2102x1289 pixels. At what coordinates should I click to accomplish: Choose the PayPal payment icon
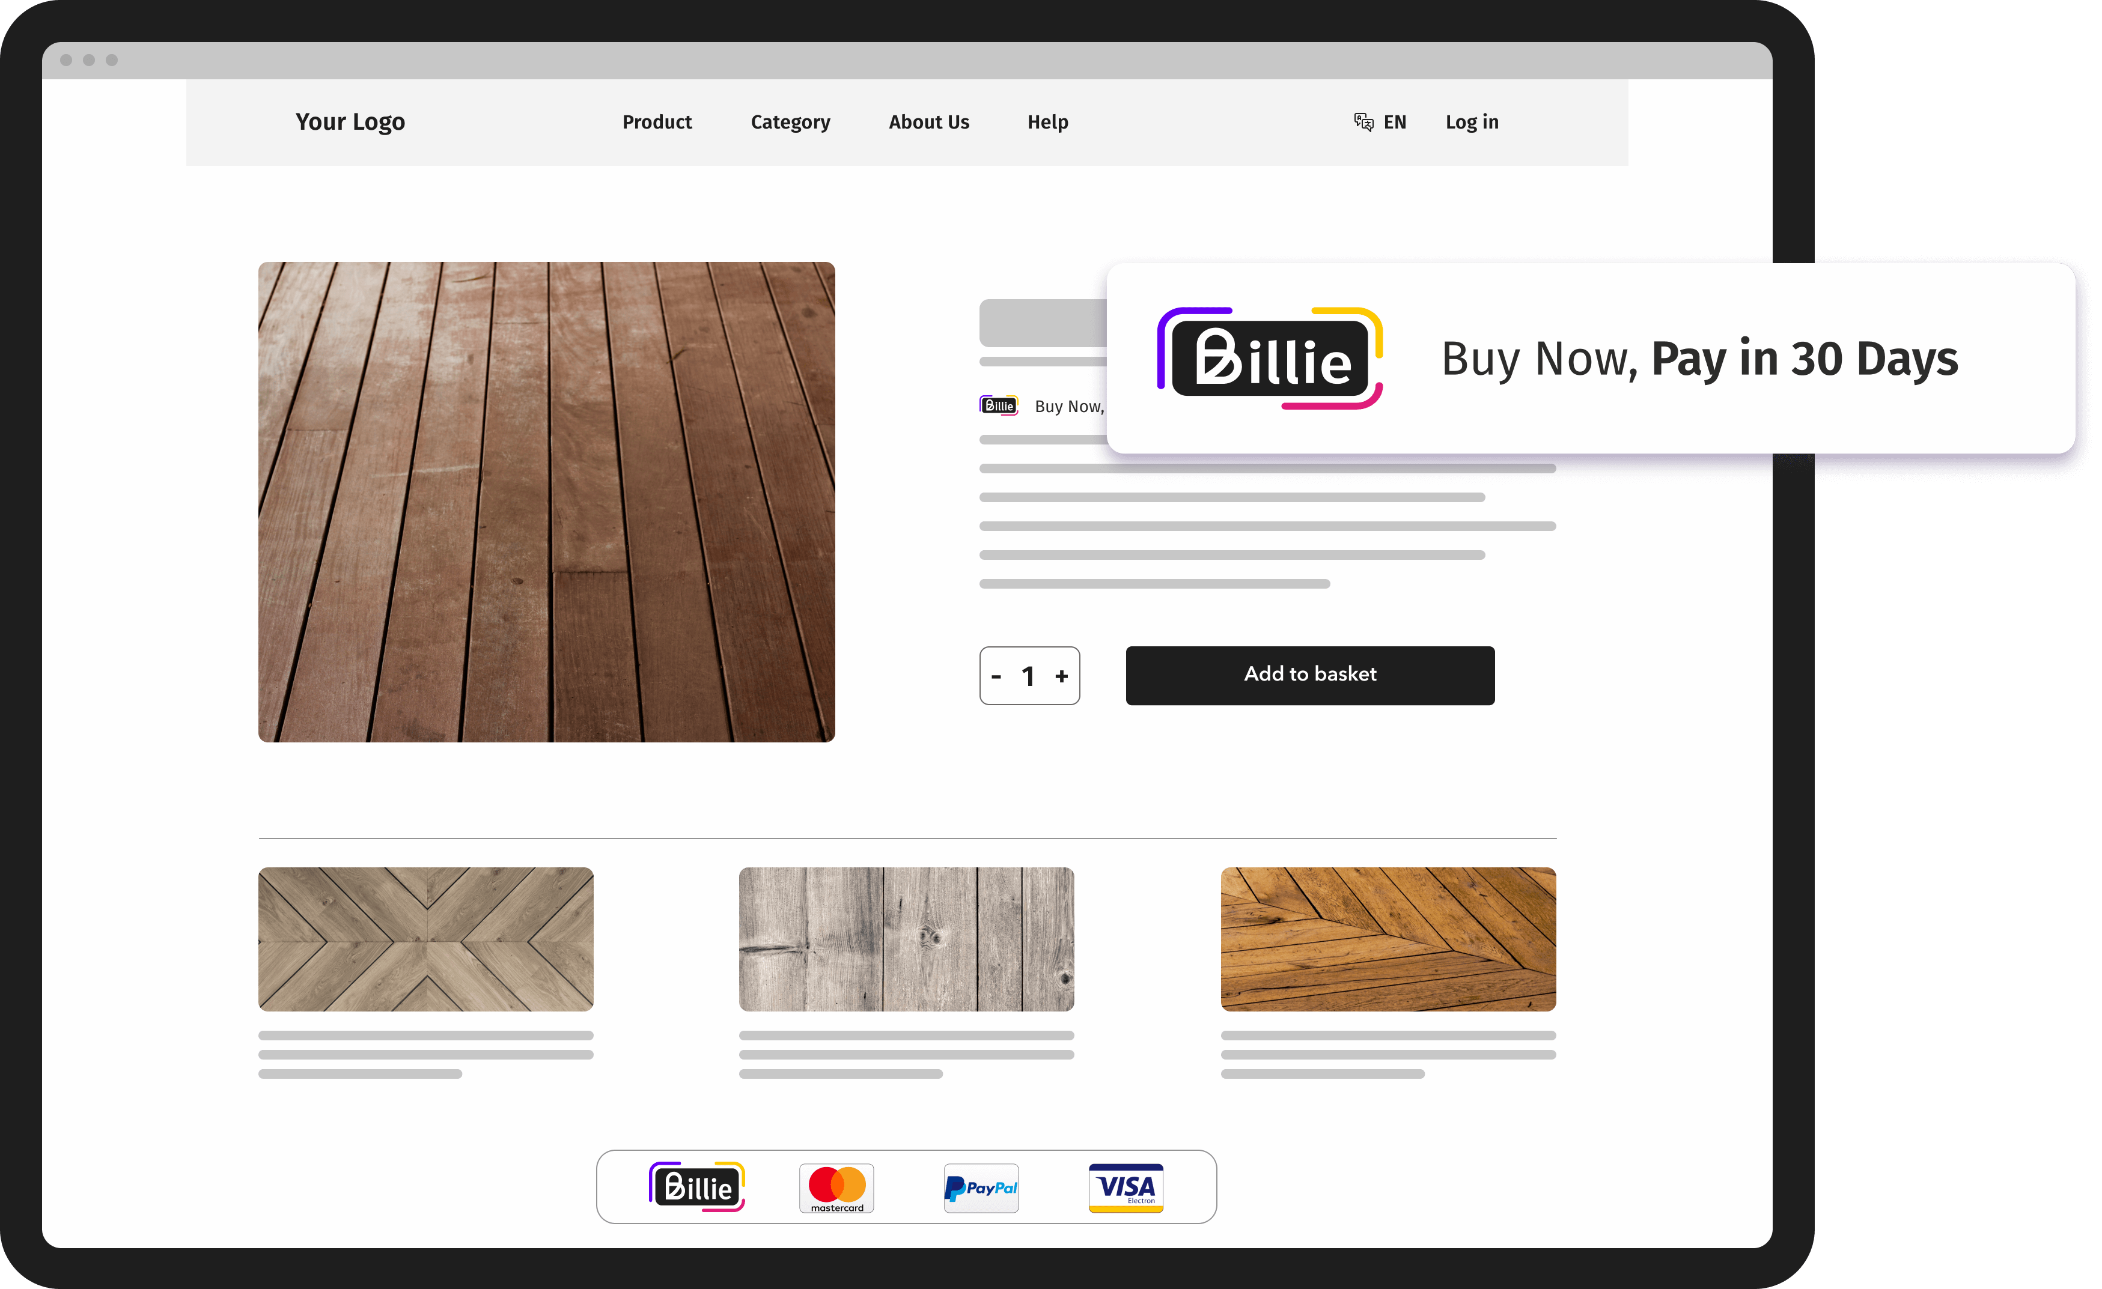click(x=981, y=1187)
